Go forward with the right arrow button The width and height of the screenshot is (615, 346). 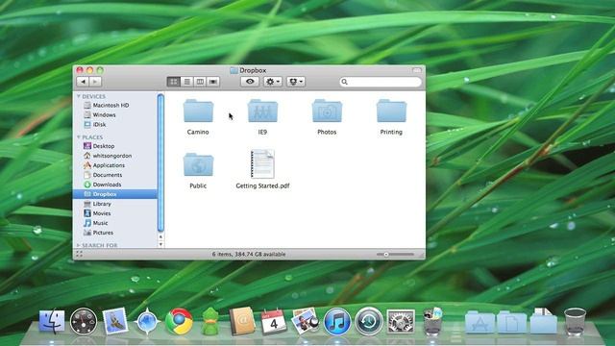click(95, 82)
